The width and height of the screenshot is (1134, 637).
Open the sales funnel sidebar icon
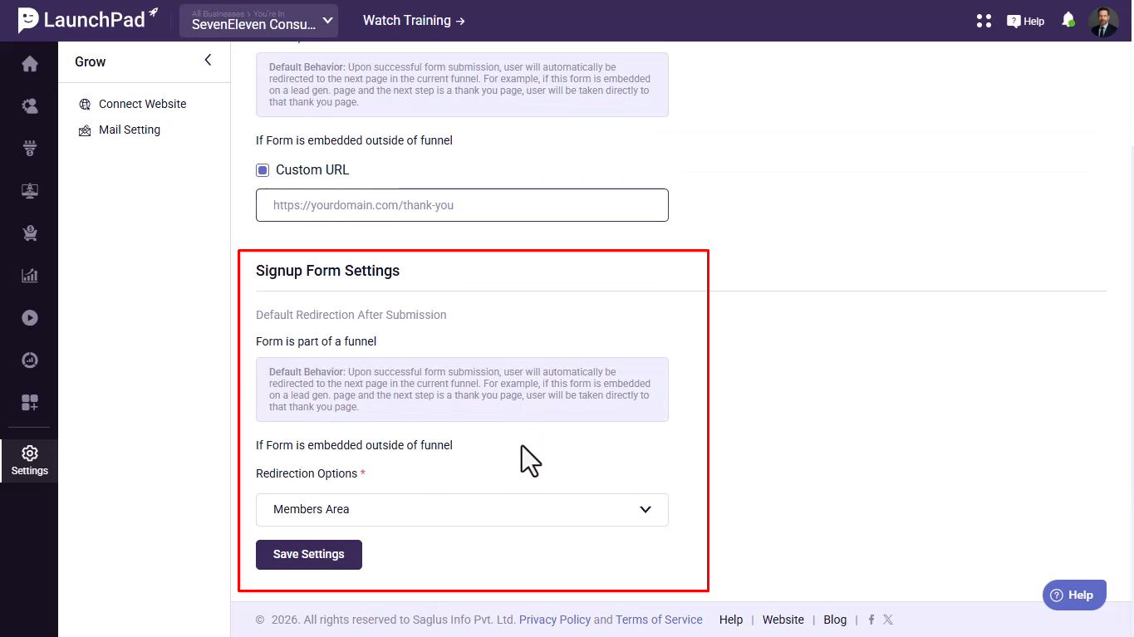30,149
